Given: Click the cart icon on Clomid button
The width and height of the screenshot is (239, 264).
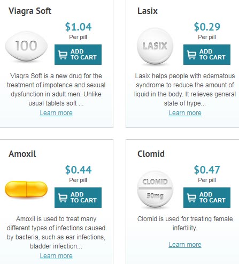Looking at the screenshot, I should tap(191, 198).
